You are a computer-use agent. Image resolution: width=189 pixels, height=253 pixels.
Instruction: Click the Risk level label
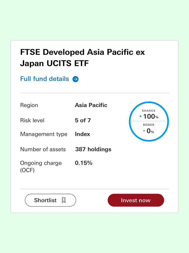[32, 120]
